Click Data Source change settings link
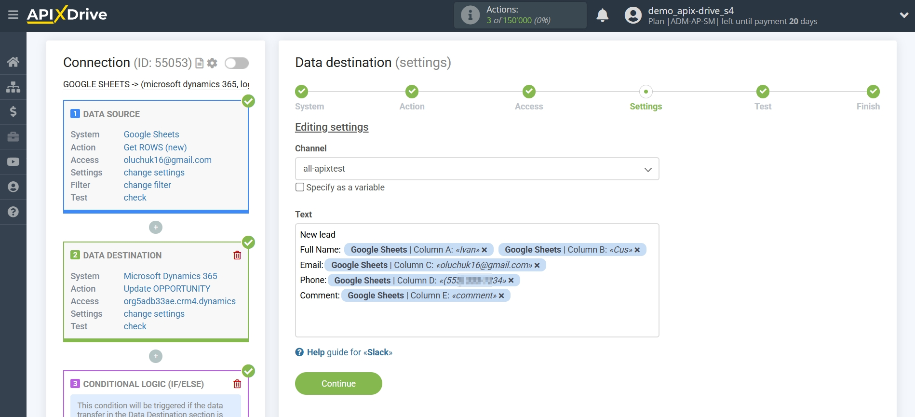 coord(154,173)
